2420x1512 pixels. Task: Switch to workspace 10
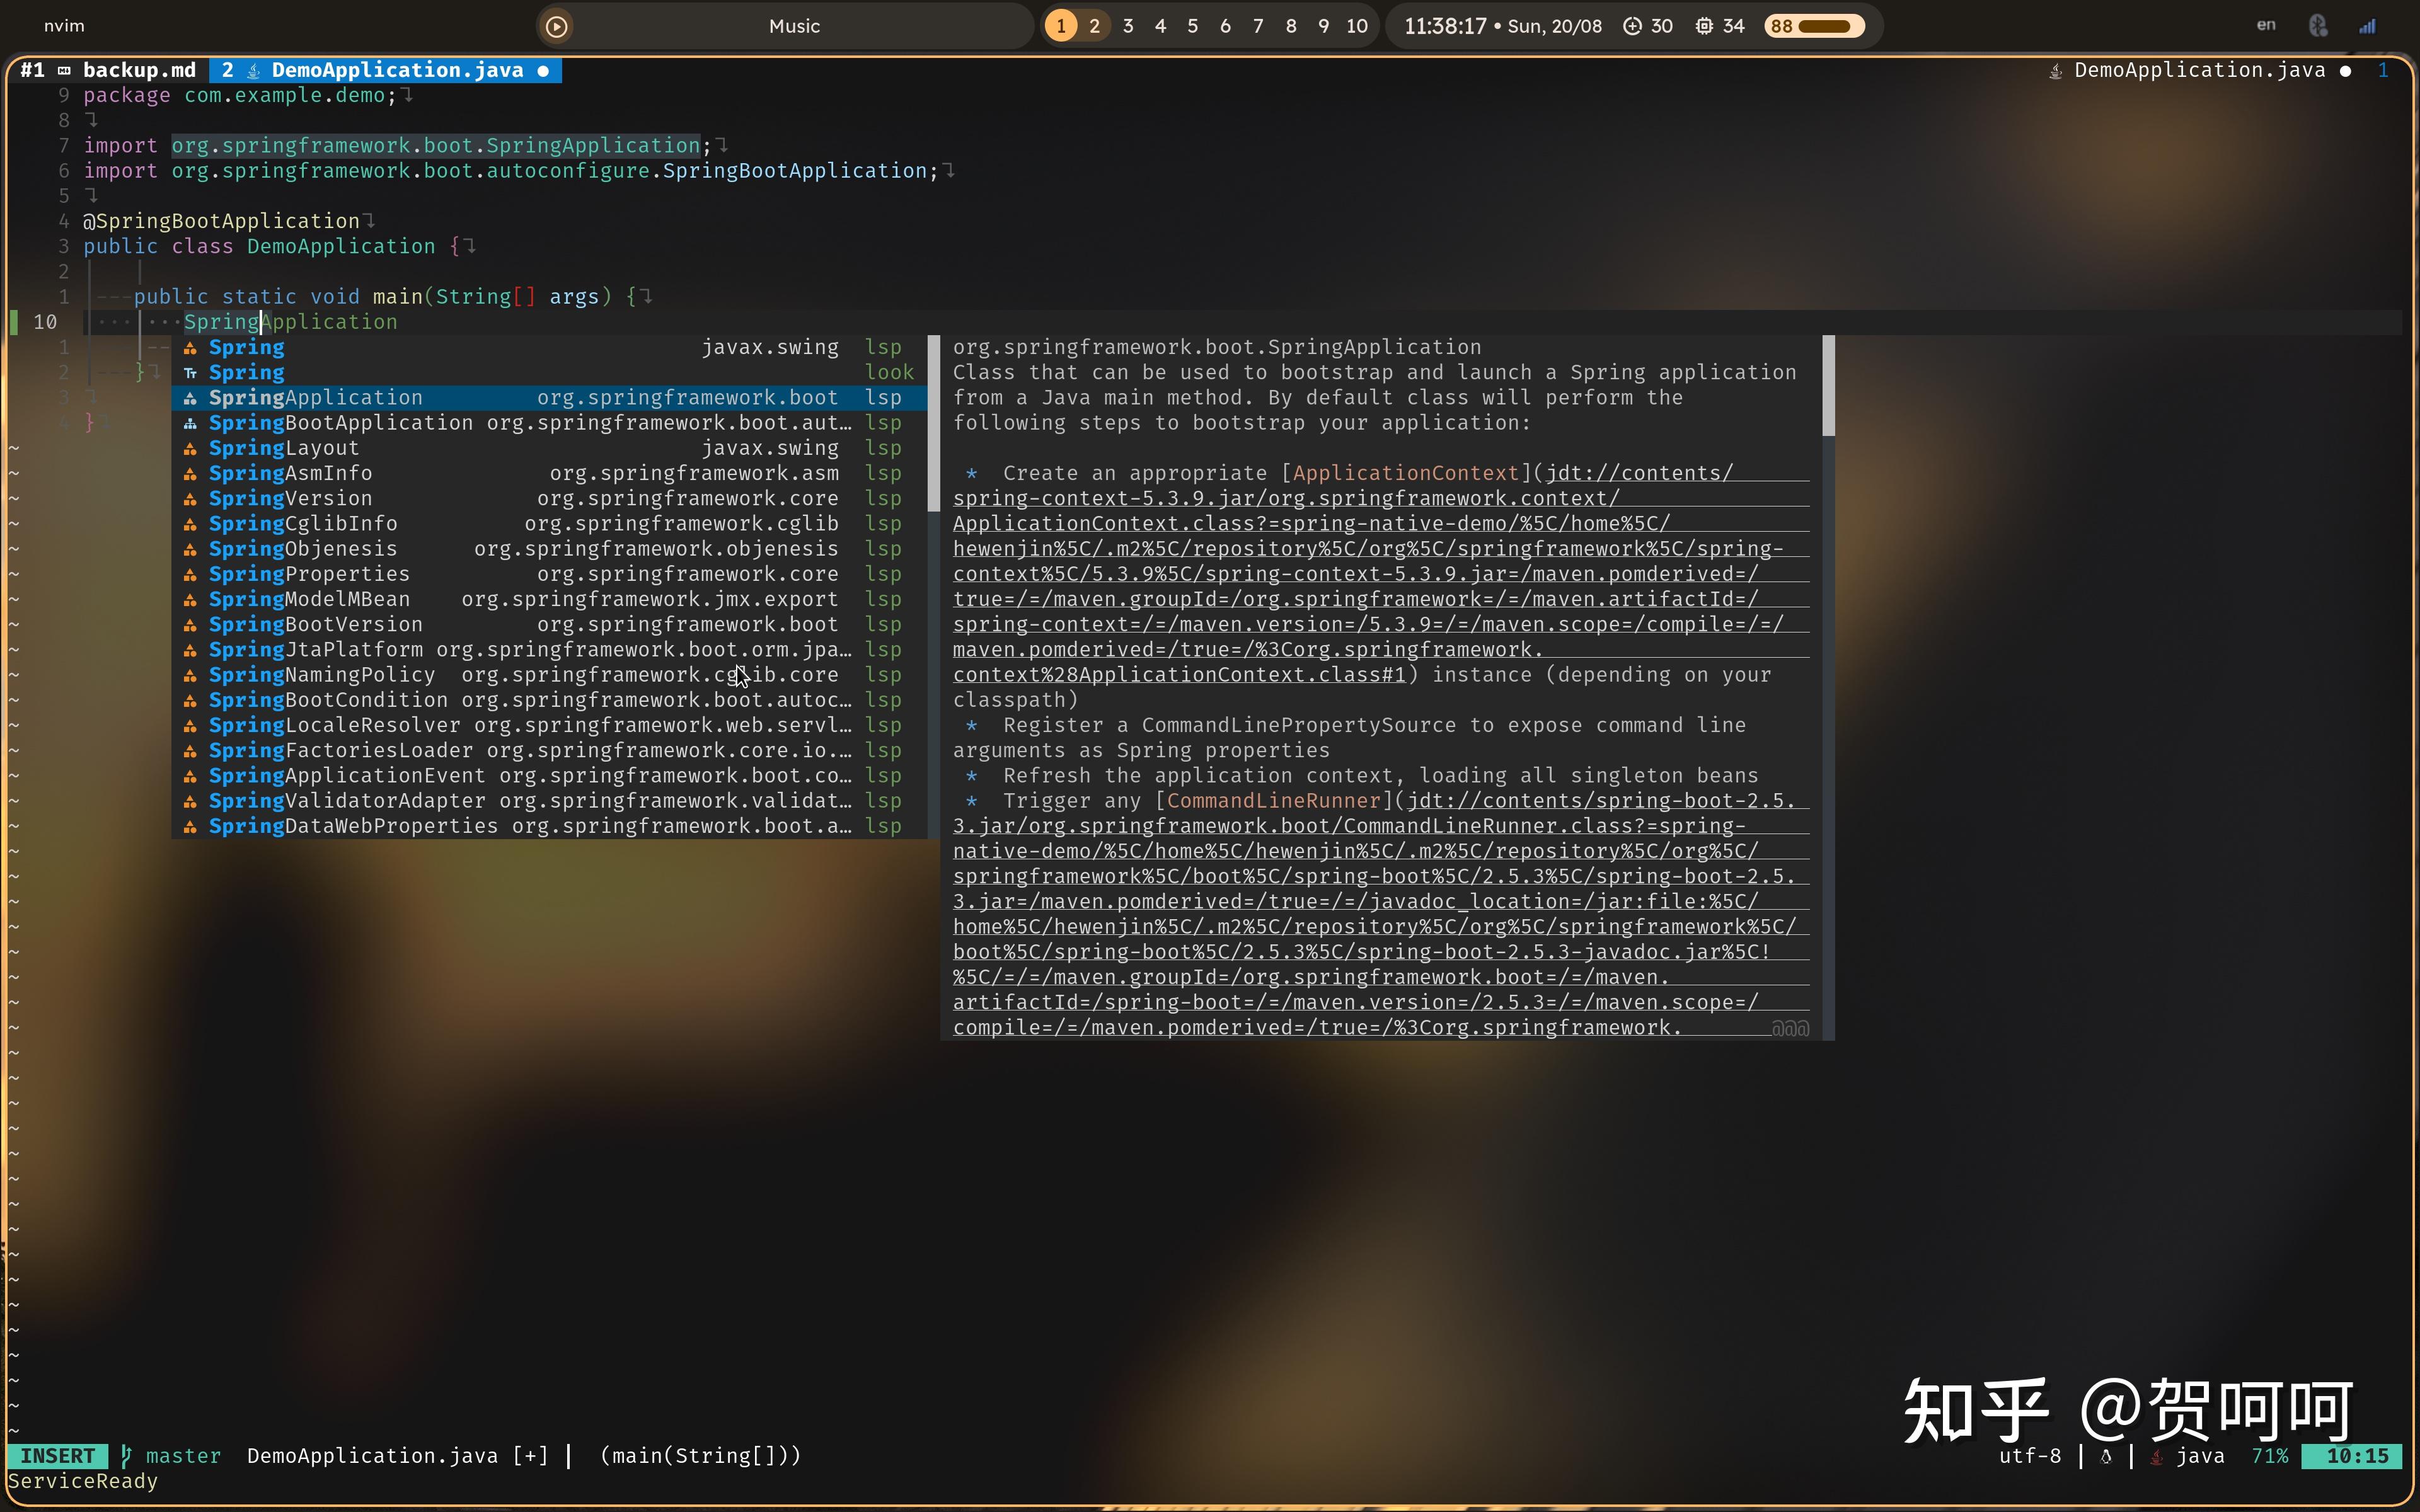(x=1357, y=26)
